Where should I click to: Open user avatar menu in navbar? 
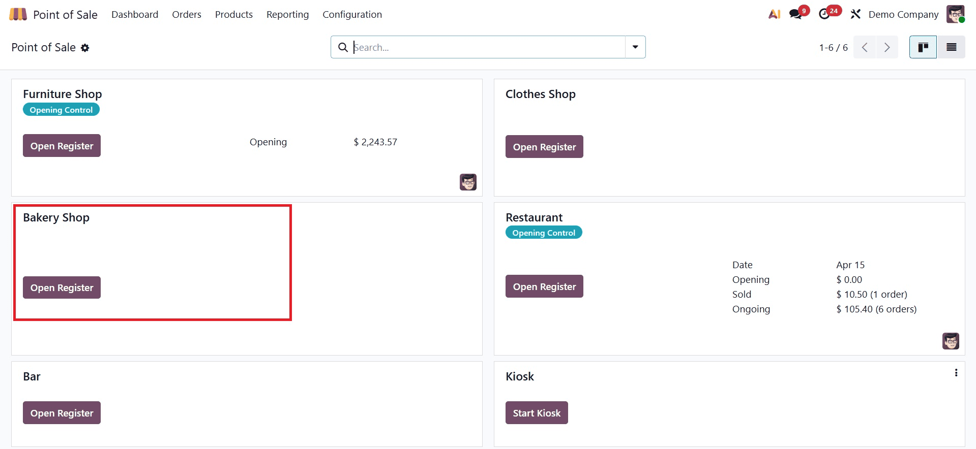pos(955,14)
